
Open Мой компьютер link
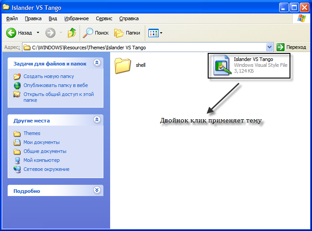tap(41, 160)
